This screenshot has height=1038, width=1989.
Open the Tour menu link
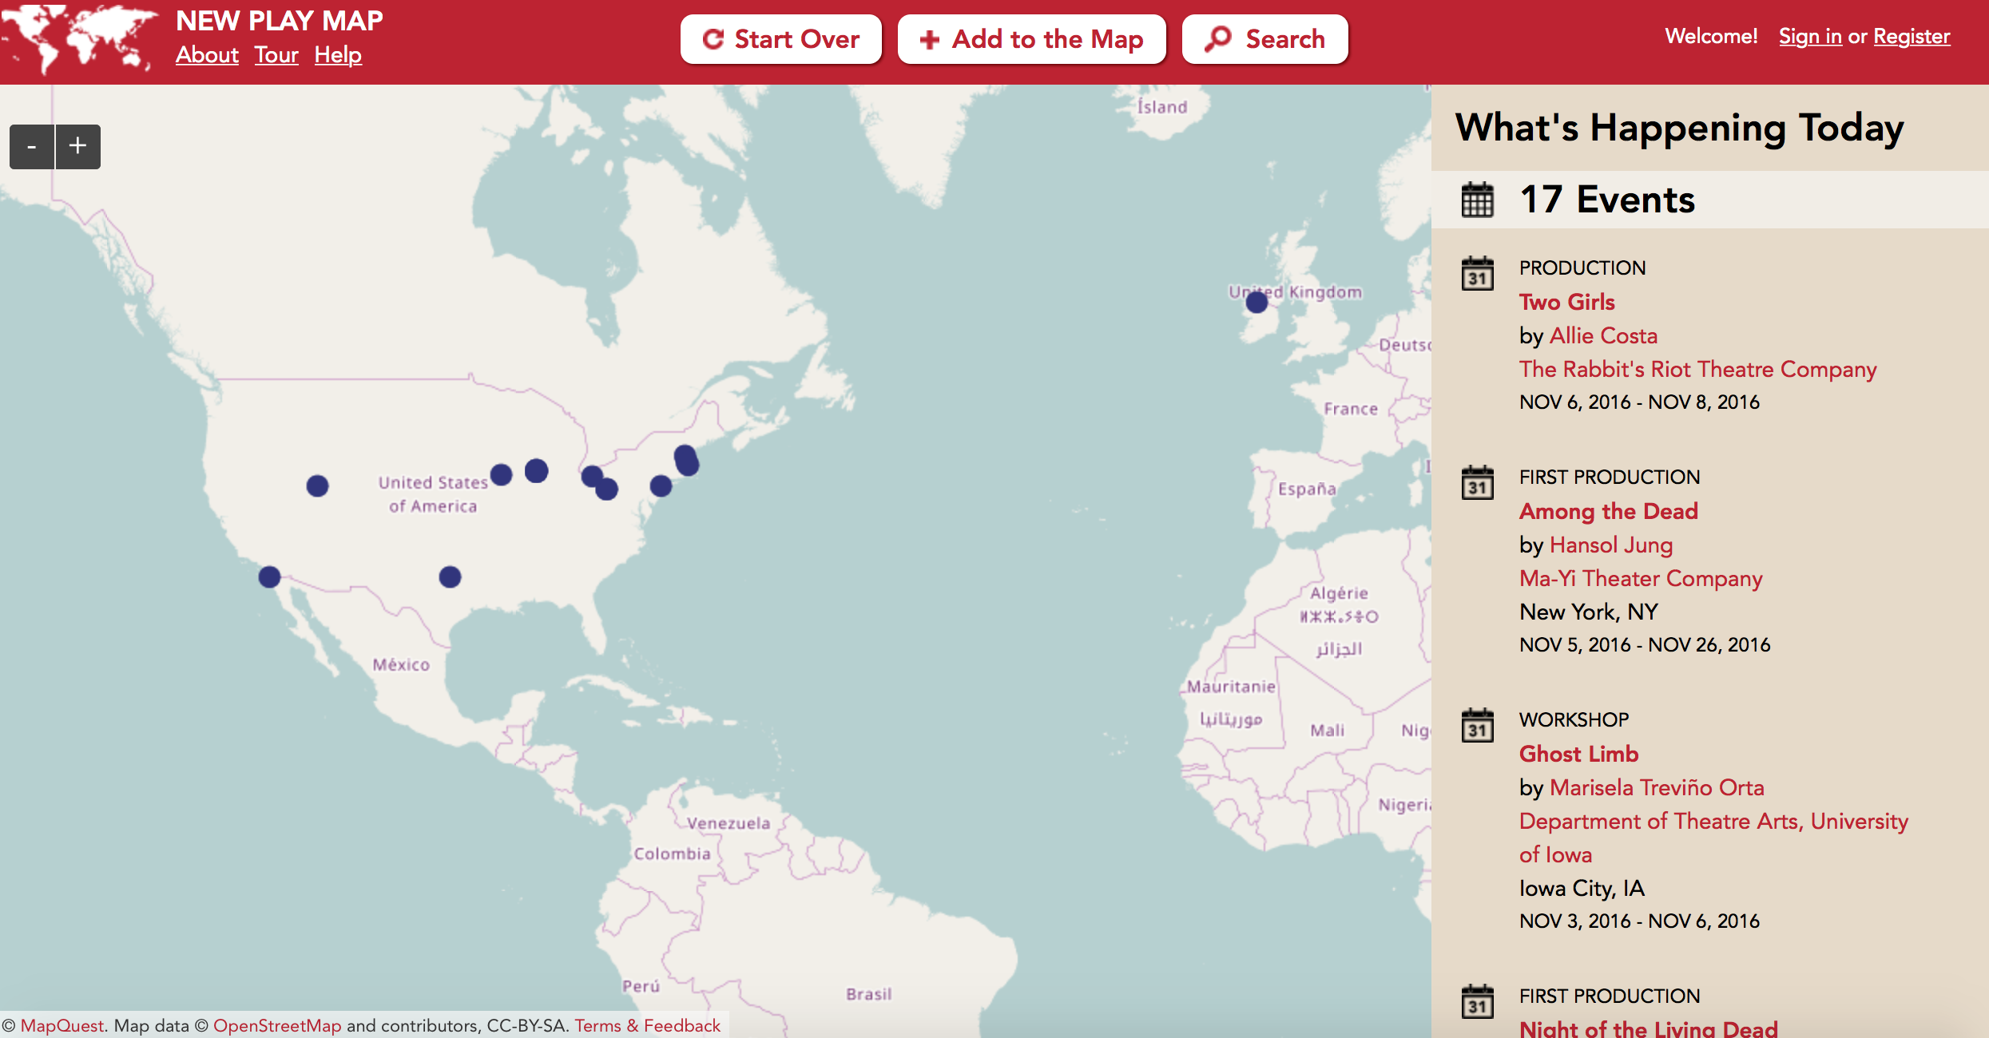coord(276,55)
